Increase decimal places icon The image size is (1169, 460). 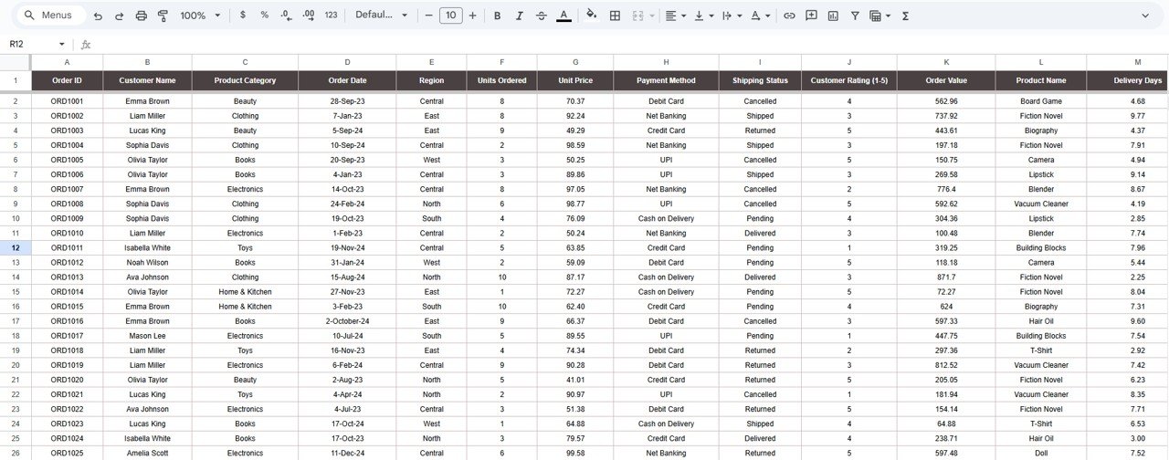tap(309, 16)
